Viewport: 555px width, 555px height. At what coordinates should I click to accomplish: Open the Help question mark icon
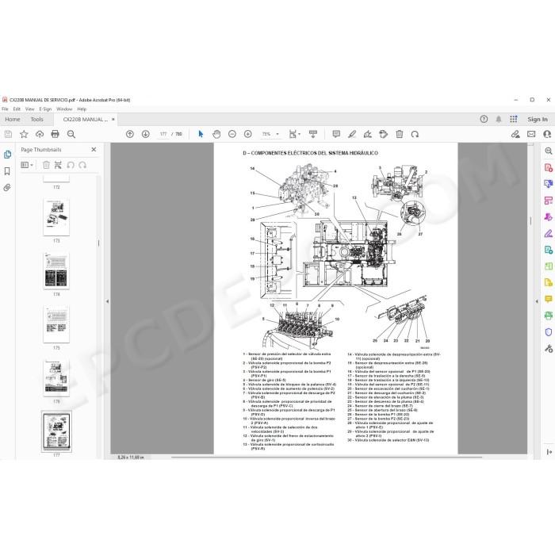click(x=484, y=119)
